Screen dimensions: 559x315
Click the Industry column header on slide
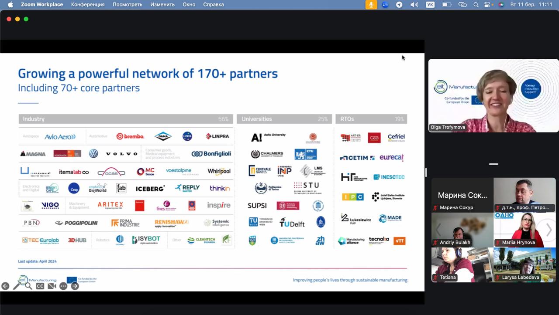126,119
